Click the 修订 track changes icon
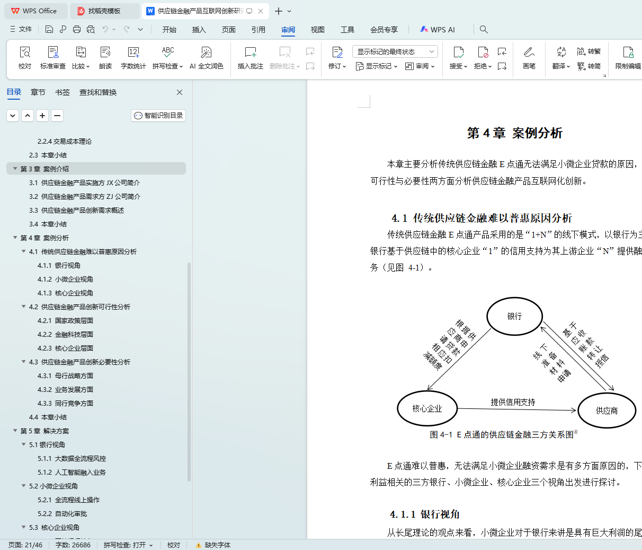 tap(337, 52)
